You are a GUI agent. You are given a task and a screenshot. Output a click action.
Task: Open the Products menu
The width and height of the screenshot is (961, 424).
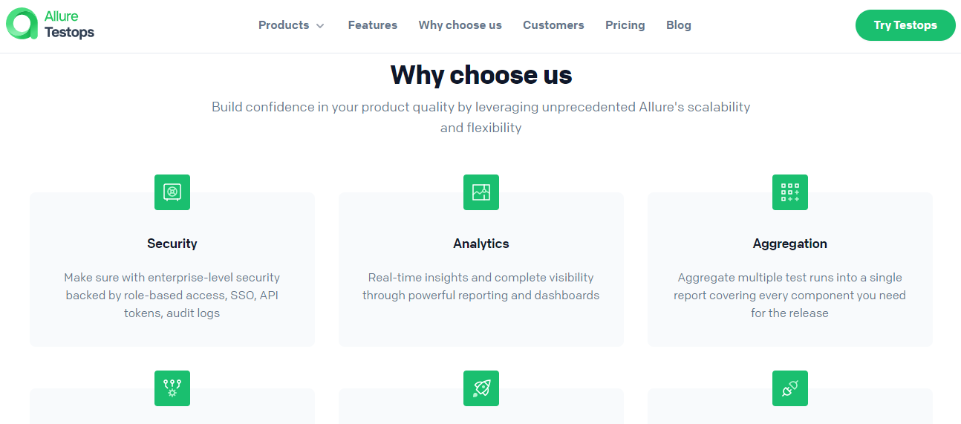284,25
